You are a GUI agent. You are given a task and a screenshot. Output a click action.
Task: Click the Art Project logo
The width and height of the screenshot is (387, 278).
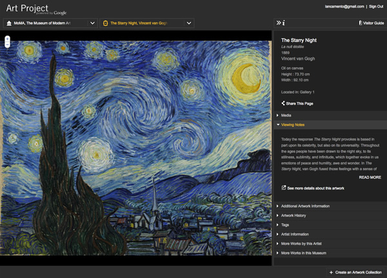coord(36,10)
